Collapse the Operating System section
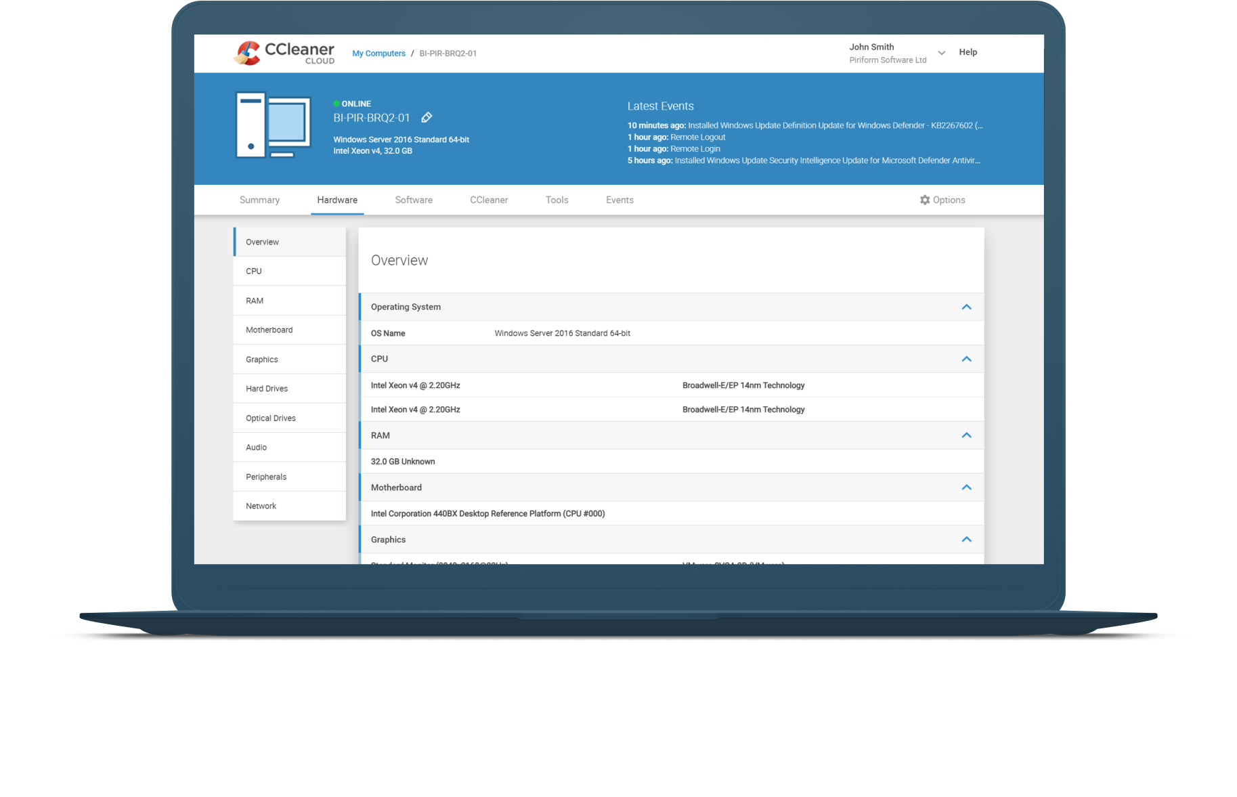This screenshot has height=797, width=1237. point(966,307)
